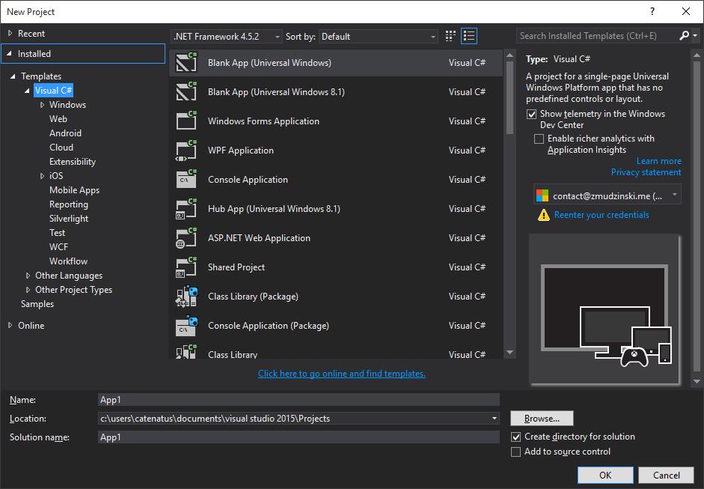Switch to small icons list view

[x=469, y=36]
